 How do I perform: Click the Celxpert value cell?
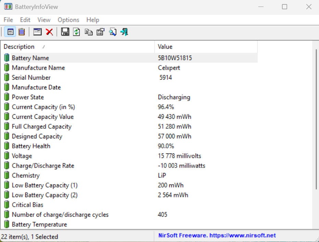pyautogui.click(x=169, y=68)
